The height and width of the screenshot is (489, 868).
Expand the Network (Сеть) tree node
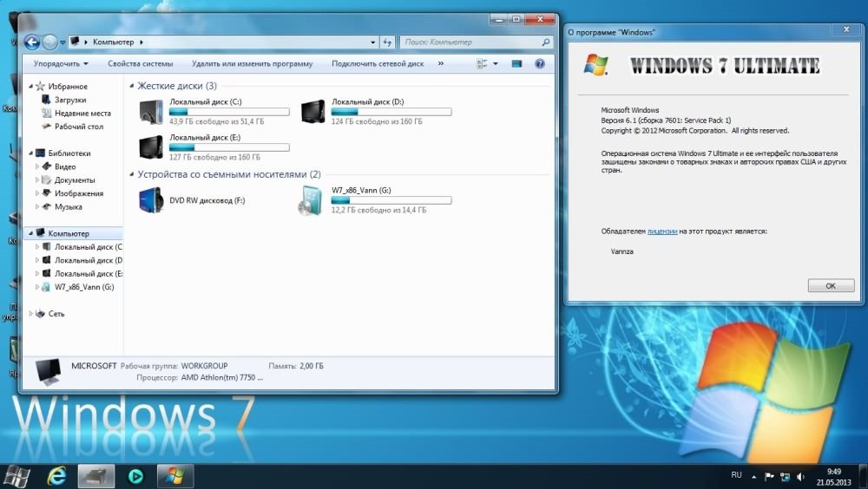pyautogui.click(x=31, y=314)
